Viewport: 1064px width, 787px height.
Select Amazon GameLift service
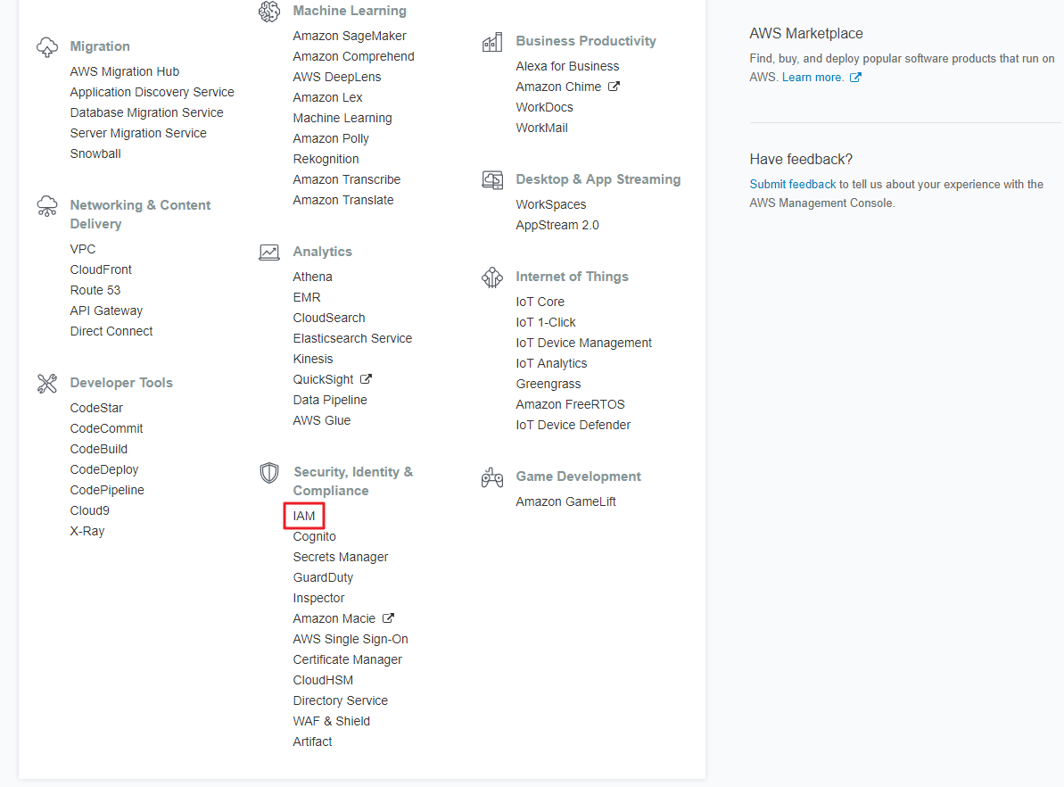(565, 501)
